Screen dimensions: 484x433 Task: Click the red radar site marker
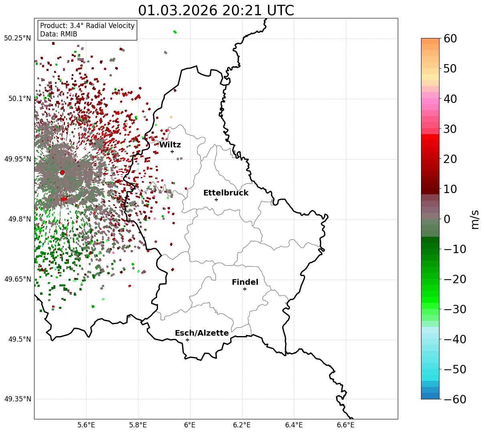[62, 173]
